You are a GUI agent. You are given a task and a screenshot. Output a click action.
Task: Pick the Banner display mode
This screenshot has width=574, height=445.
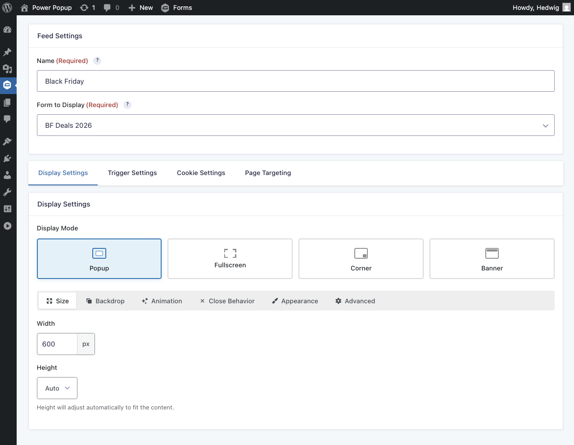coord(492,259)
